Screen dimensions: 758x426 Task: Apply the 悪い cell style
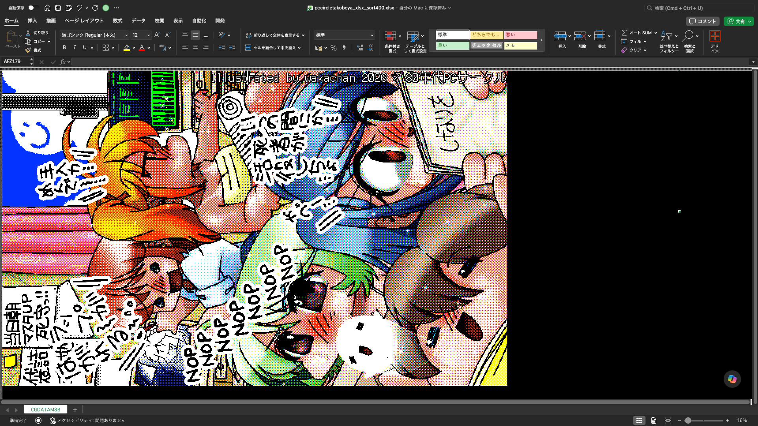coord(521,35)
